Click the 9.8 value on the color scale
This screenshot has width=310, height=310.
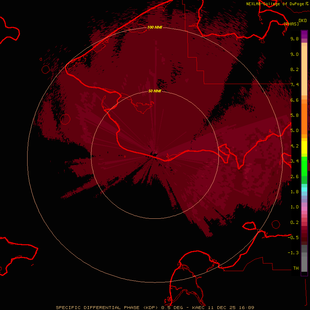click(x=294, y=39)
